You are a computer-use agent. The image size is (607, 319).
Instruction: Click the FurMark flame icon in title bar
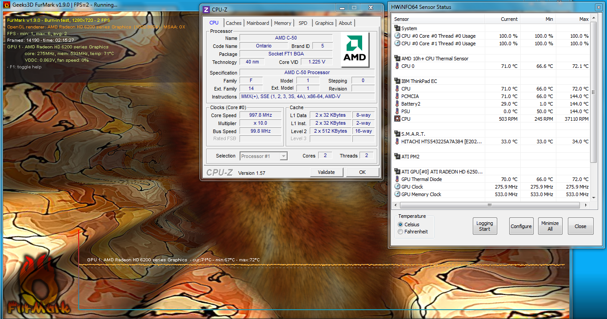[x=7, y=5]
